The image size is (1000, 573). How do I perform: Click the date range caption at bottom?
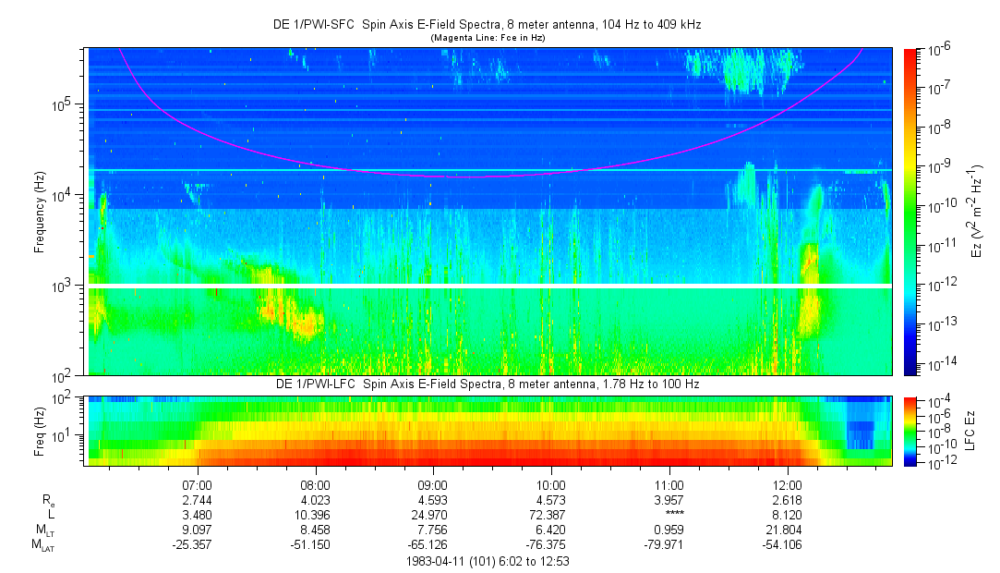pyautogui.click(x=488, y=562)
